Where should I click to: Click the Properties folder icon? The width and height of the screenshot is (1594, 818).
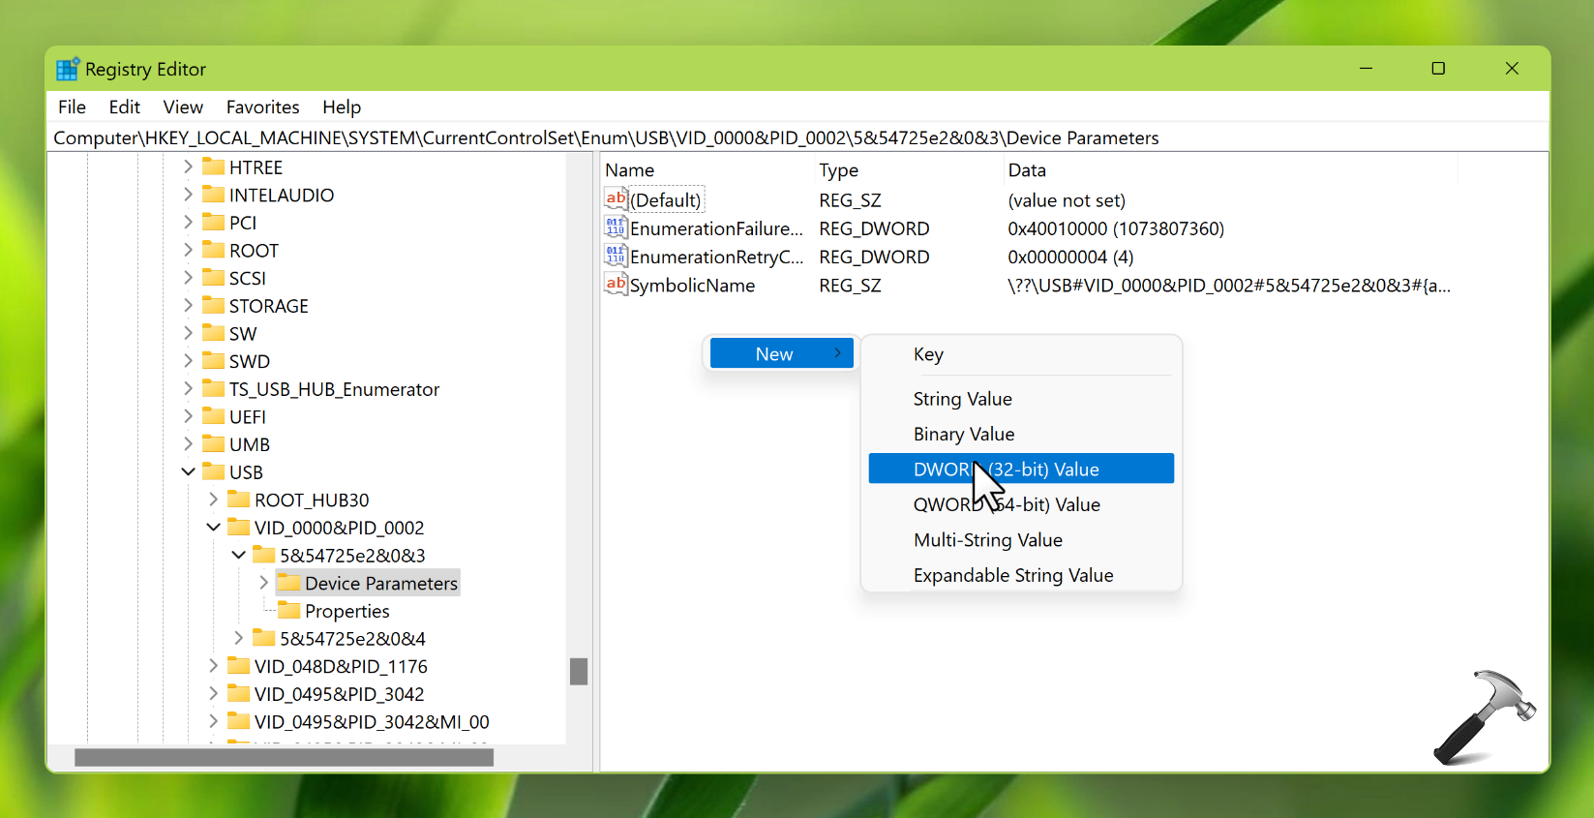point(288,611)
